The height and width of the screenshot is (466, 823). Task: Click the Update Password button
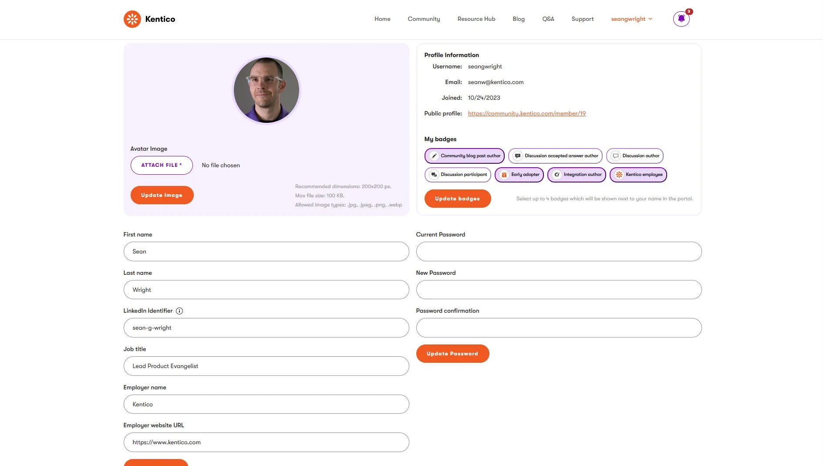tap(452, 354)
